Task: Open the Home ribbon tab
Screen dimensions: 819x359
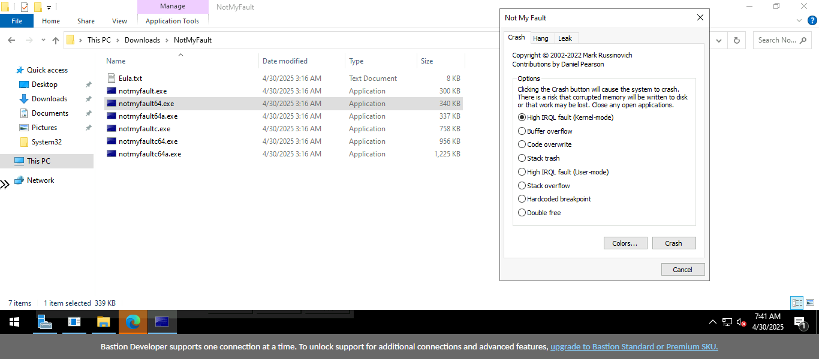Action: click(x=51, y=21)
